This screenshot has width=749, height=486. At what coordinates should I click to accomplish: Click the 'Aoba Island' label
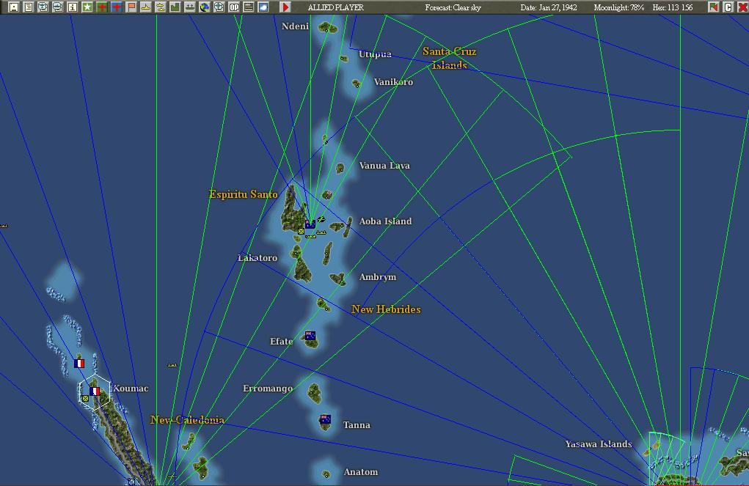coord(385,221)
